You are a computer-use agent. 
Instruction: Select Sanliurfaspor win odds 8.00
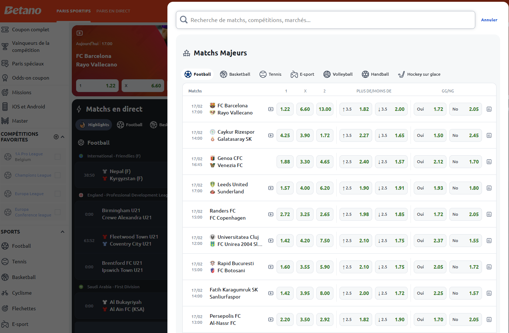325,293
